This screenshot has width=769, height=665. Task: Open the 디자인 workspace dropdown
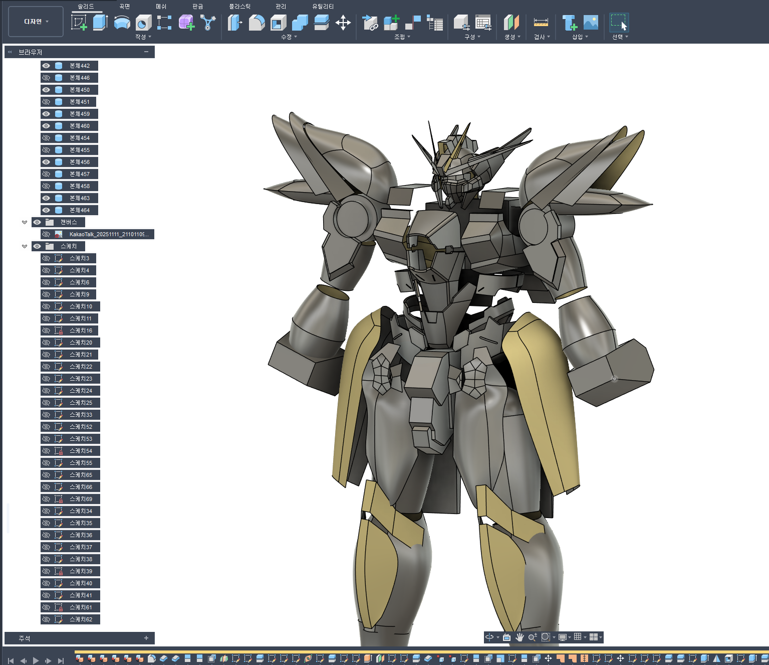pos(36,22)
